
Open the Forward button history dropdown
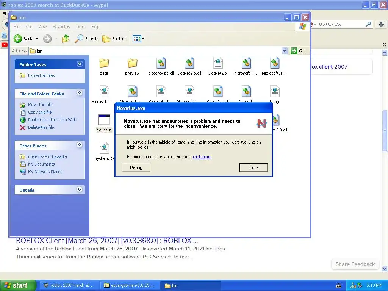tap(56, 39)
